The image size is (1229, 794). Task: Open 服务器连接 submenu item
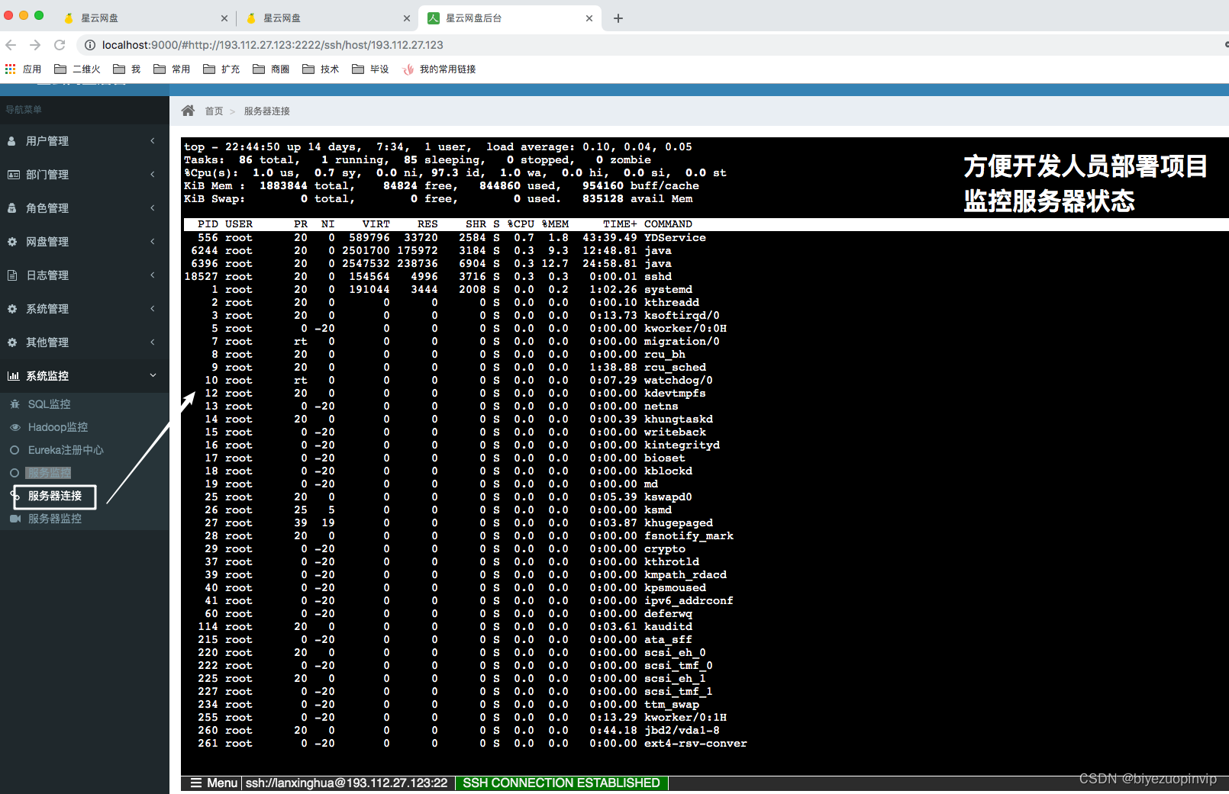pyautogui.click(x=55, y=496)
